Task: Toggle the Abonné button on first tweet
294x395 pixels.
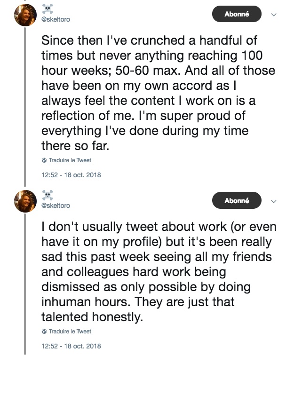Action: [236, 15]
